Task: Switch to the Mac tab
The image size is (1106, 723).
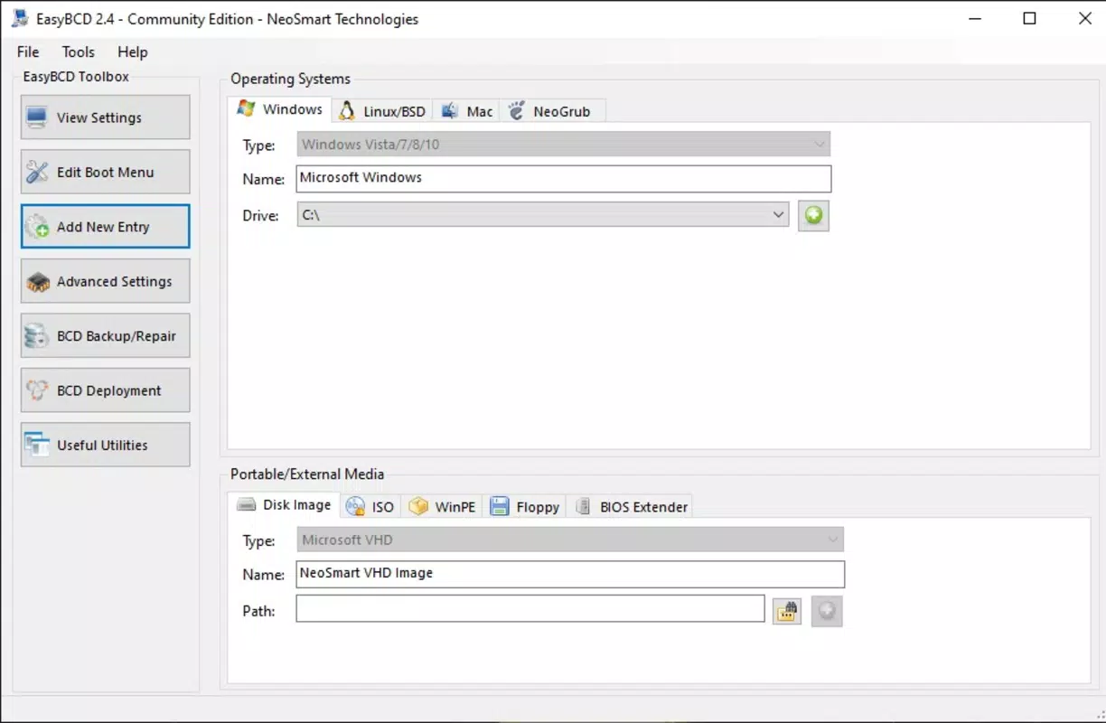Action: click(x=466, y=111)
